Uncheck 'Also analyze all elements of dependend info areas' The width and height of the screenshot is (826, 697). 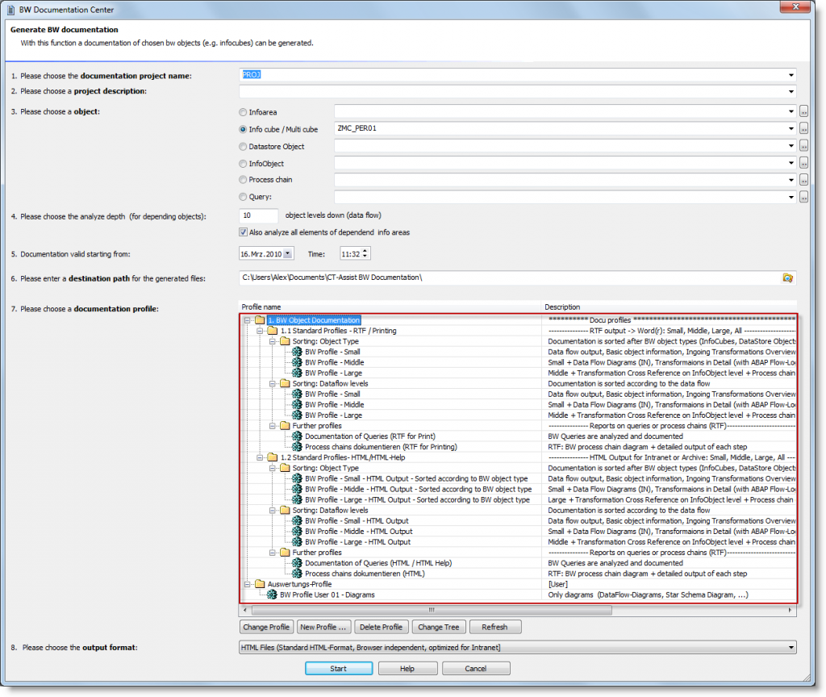pos(243,232)
